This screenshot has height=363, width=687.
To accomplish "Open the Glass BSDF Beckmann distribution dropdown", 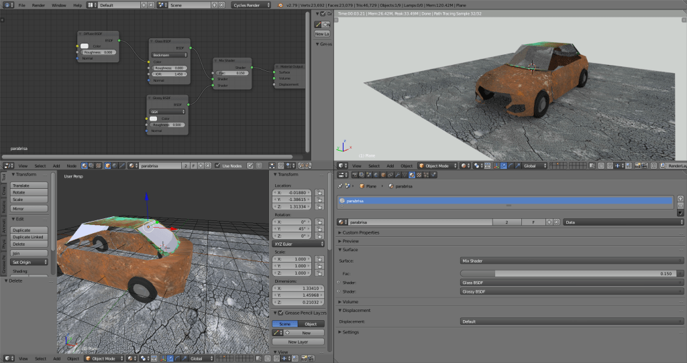I will click(169, 55).
